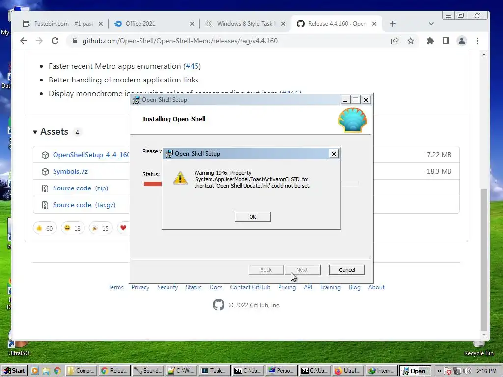Open Docs footer link
This screenshot has height=377, width=503.
(x=216, y=287)
